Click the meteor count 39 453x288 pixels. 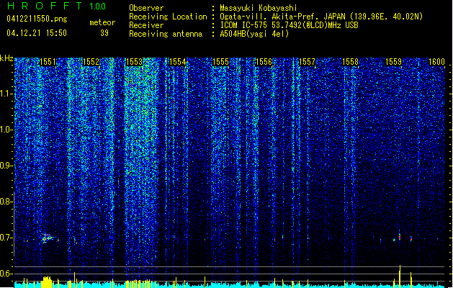click(x=104, y=33)
